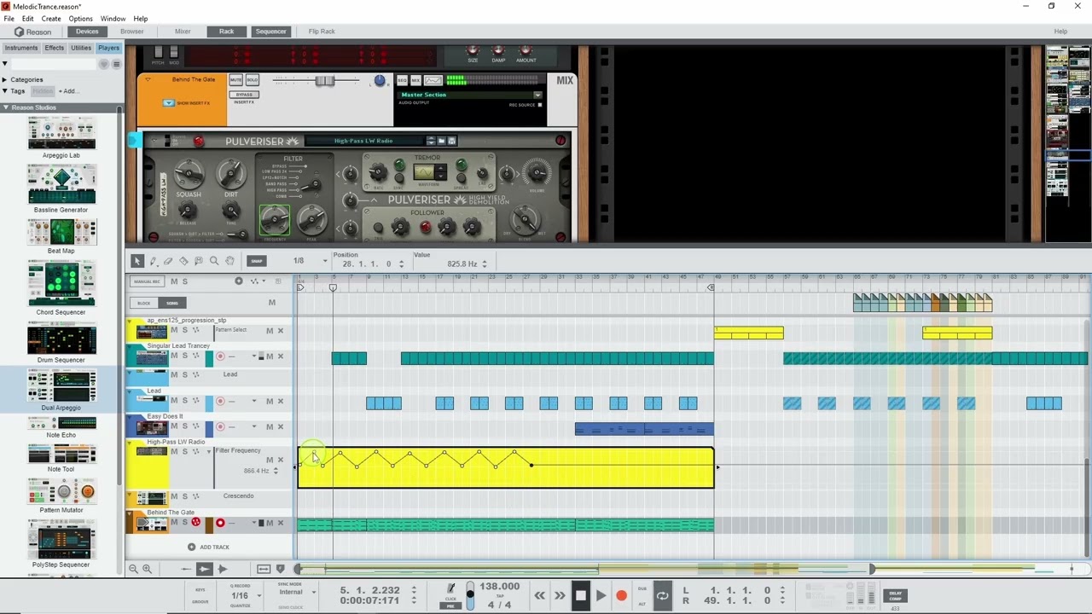Collapse the High-Pass LW Radio track

pos(131,443)
